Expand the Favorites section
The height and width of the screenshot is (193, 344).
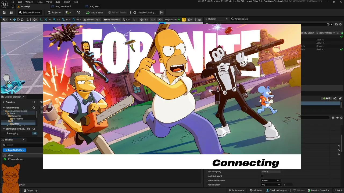coord(4,102)
